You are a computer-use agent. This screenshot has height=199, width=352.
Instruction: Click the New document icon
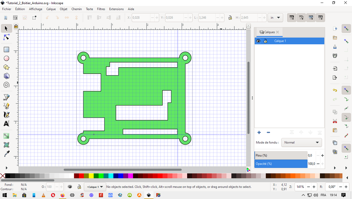point(335,28)
